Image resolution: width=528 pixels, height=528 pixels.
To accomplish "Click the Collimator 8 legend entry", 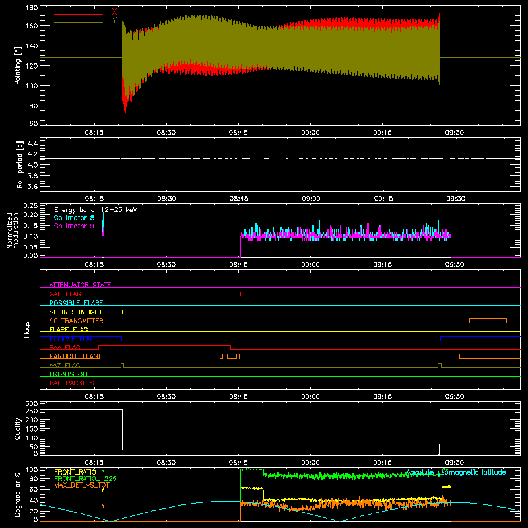I will (x=74, y=218).
